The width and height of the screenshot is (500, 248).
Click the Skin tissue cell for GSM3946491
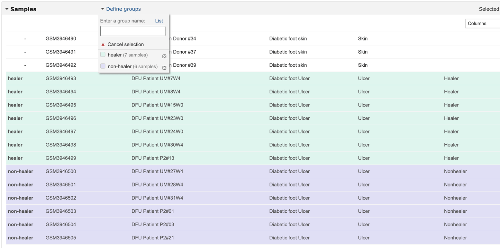363,52
